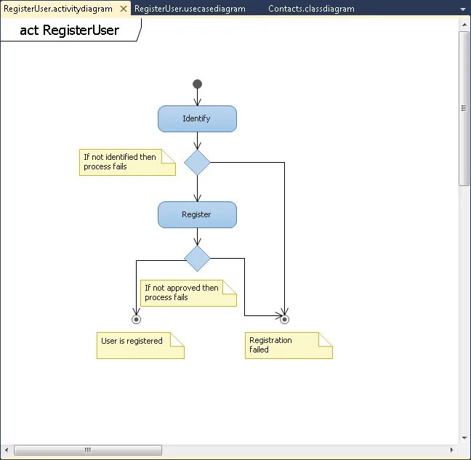Select the 'If not approved then process fails' note

pos(188,294)
